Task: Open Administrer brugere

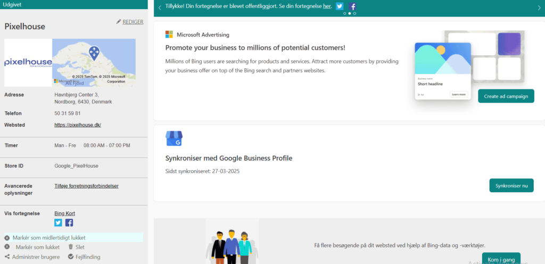Action: click(36, 257)
